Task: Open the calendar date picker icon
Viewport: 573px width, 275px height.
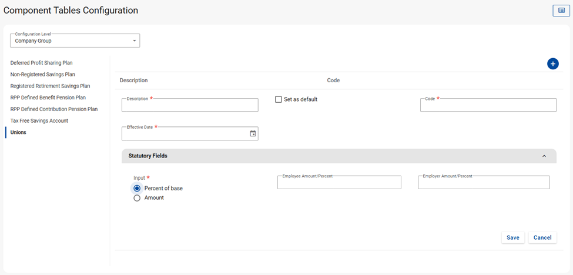Action: coord(253,134)
